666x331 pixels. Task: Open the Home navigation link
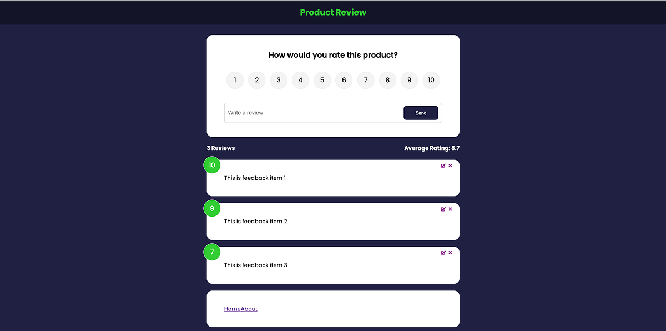point(231,309)
